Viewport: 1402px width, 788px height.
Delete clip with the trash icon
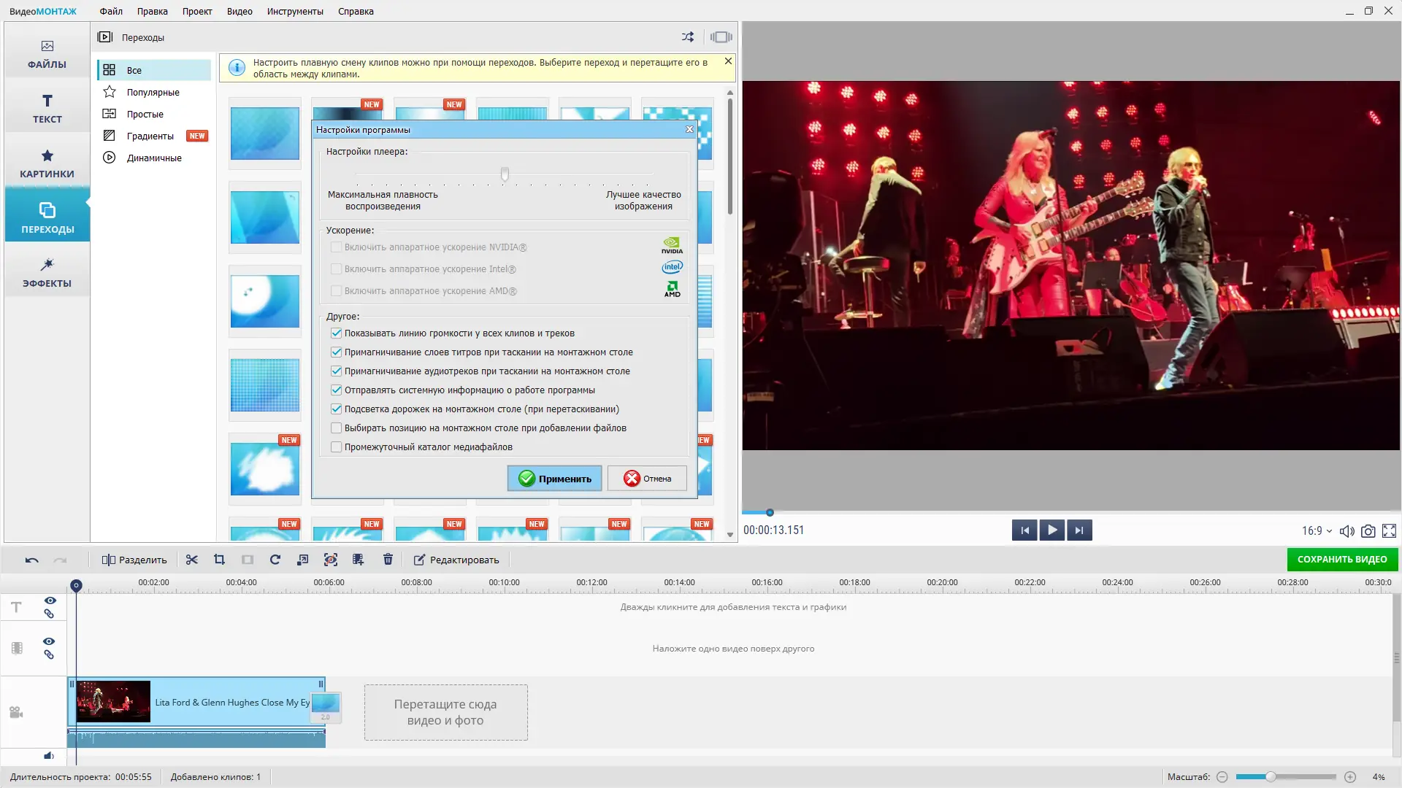point(388,560)
